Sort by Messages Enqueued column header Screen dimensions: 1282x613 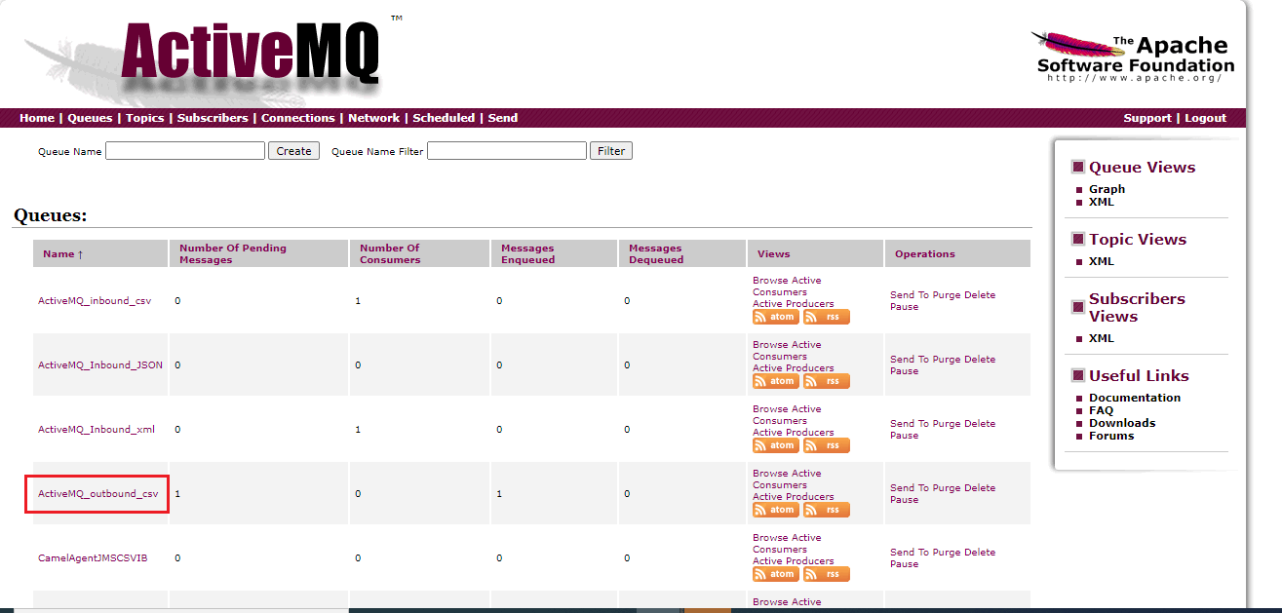527,253
